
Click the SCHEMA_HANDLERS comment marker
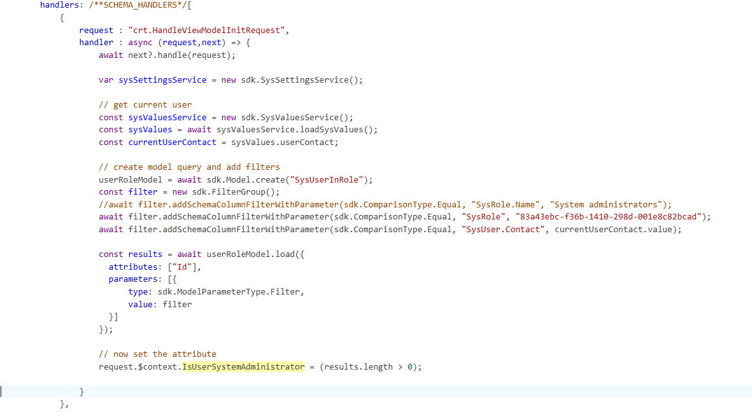(138, 4)
